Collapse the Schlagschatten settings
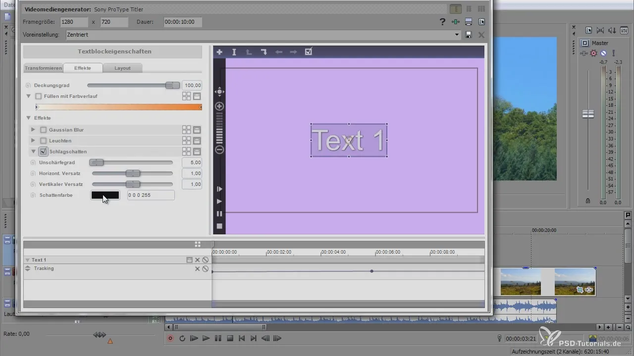This screenshot has height=356, width=634. [33, 152]
